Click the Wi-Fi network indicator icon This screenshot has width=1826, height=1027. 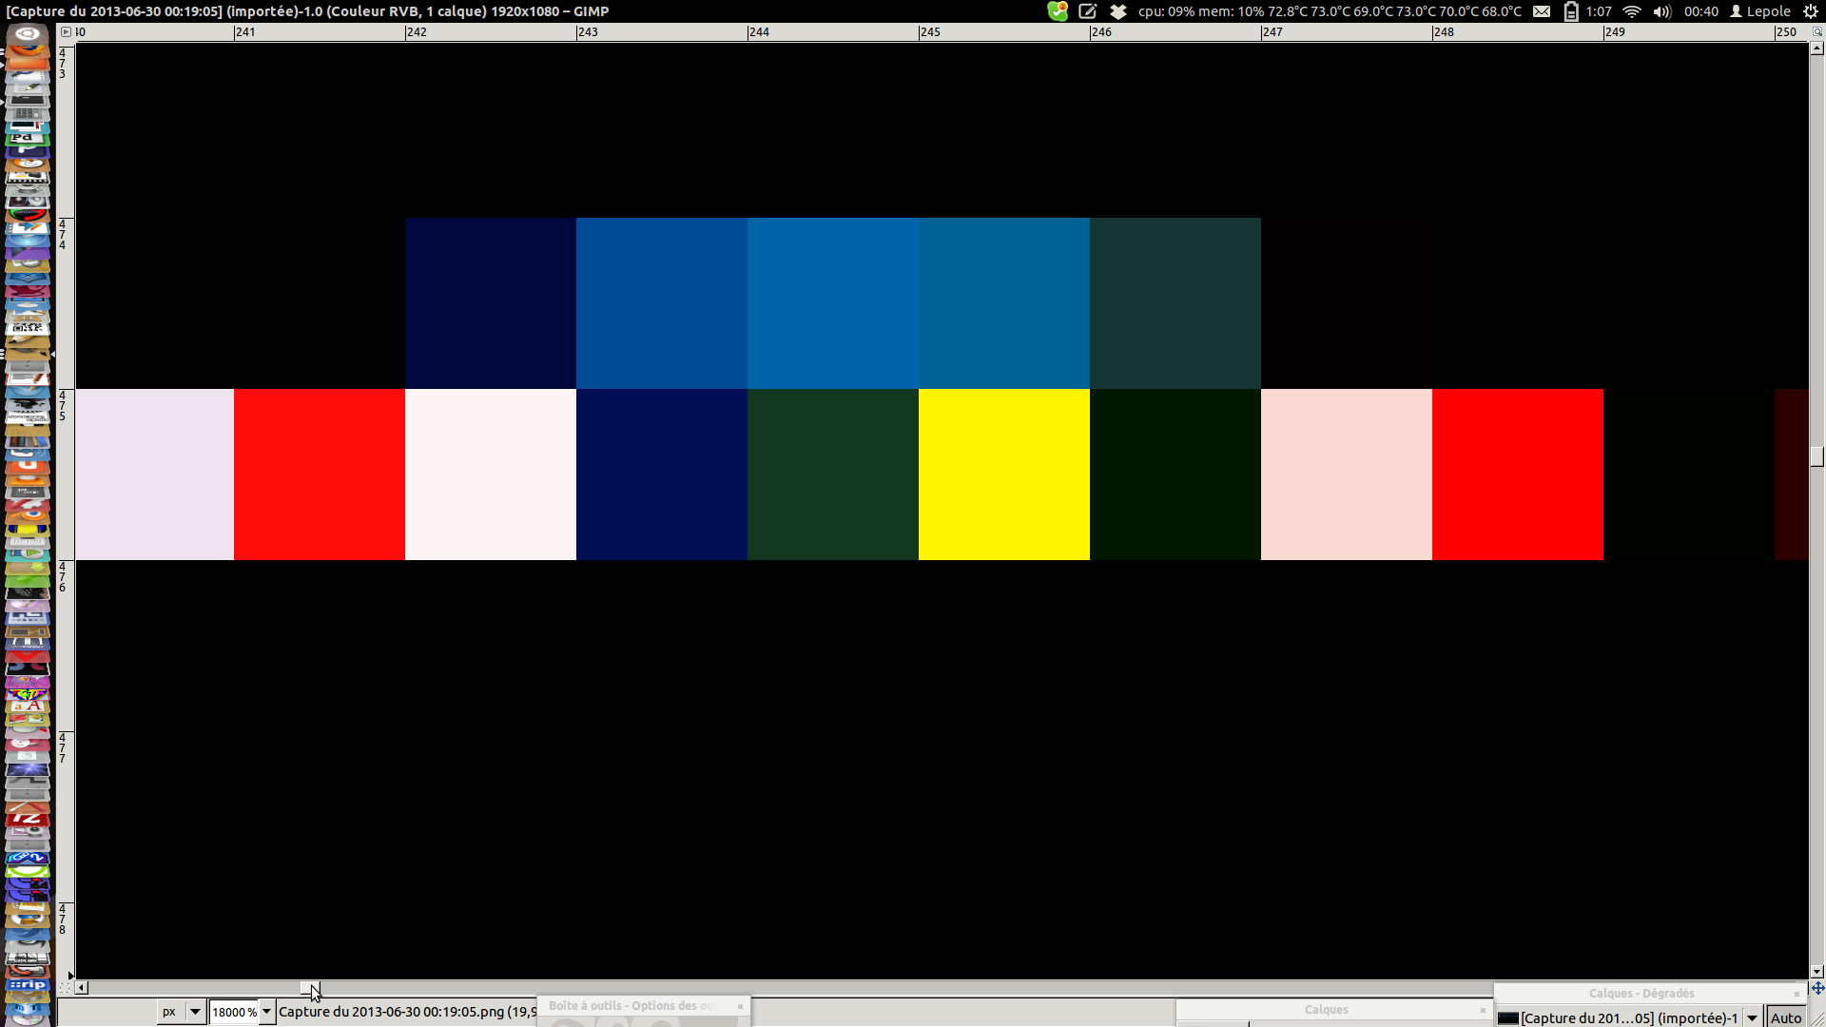[1632, 11]
